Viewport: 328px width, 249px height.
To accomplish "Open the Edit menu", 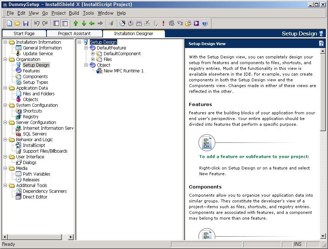I will (21, 13).
